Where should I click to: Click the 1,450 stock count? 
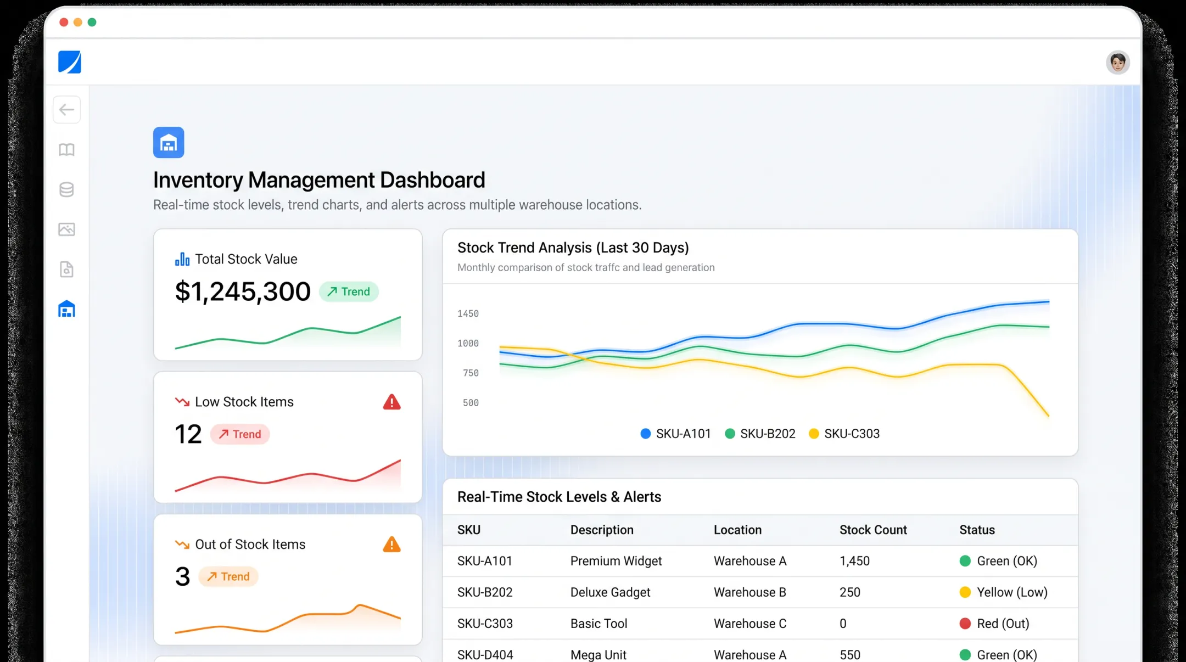pos(854,561)
